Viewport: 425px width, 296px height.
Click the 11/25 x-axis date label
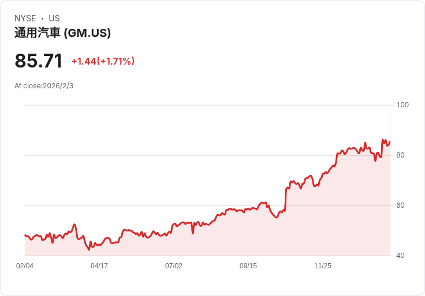pyautogui.click(x=323, y=265)
